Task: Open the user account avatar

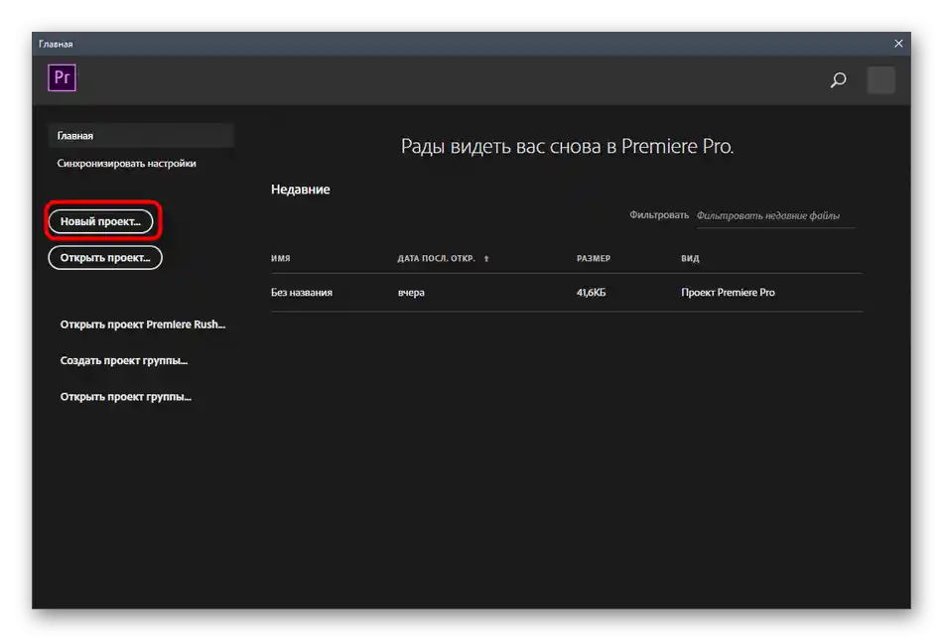Action: click(x=881, y=80)
